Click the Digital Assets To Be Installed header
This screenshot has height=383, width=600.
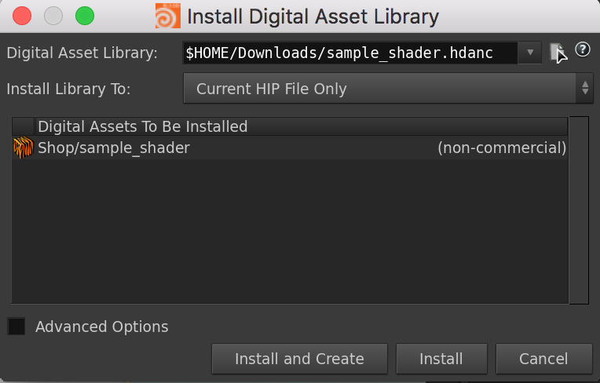(x=298, y=126)
